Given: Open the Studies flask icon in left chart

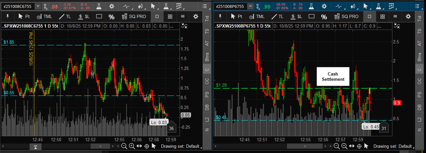Looking at the screenshot, I should coord(99,6).
